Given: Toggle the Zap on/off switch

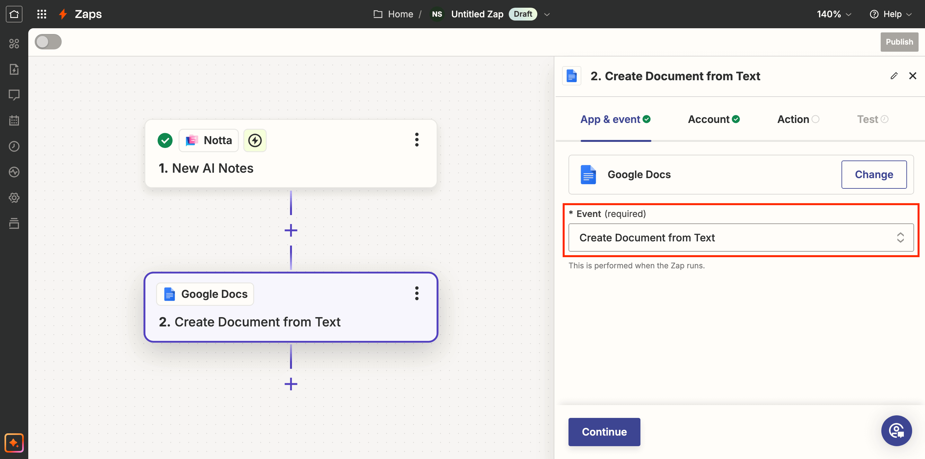Looking at the screenshot, I should (x=48, y=42).
